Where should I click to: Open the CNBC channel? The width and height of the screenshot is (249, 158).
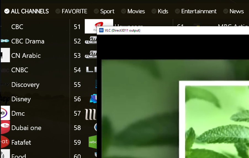tap(20, 70)
